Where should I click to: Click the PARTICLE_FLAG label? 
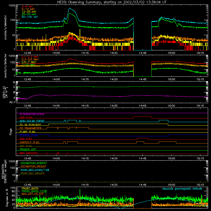30,142
